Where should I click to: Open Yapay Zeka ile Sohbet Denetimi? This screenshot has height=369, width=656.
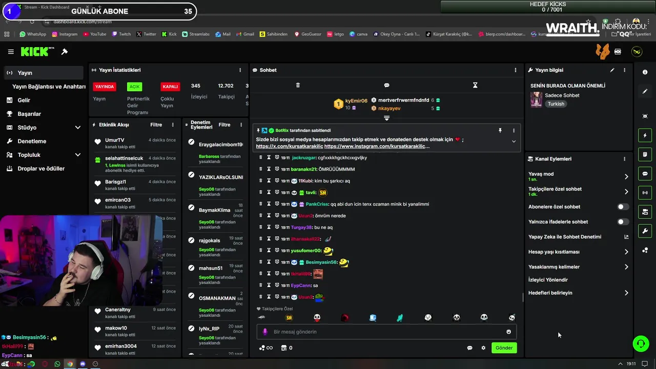[x=579, y=237]
